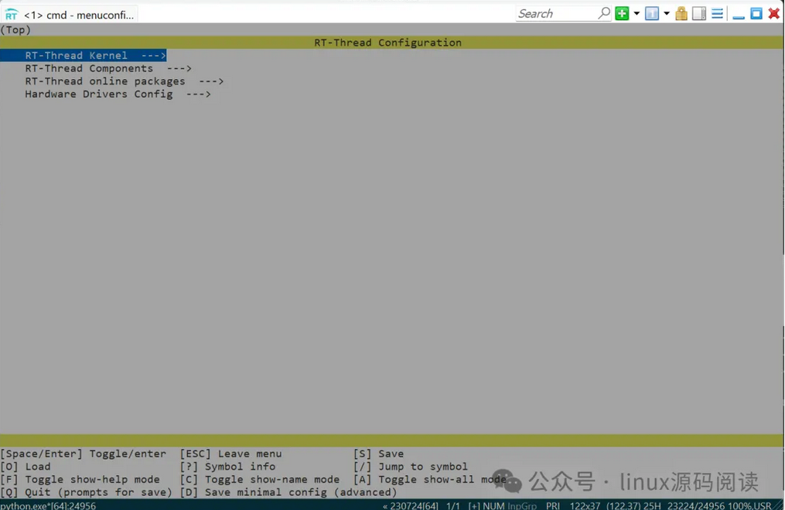Click the [ESC] Leave menu hint
This screenshot has width=785, height=510.
click(230, 454)
